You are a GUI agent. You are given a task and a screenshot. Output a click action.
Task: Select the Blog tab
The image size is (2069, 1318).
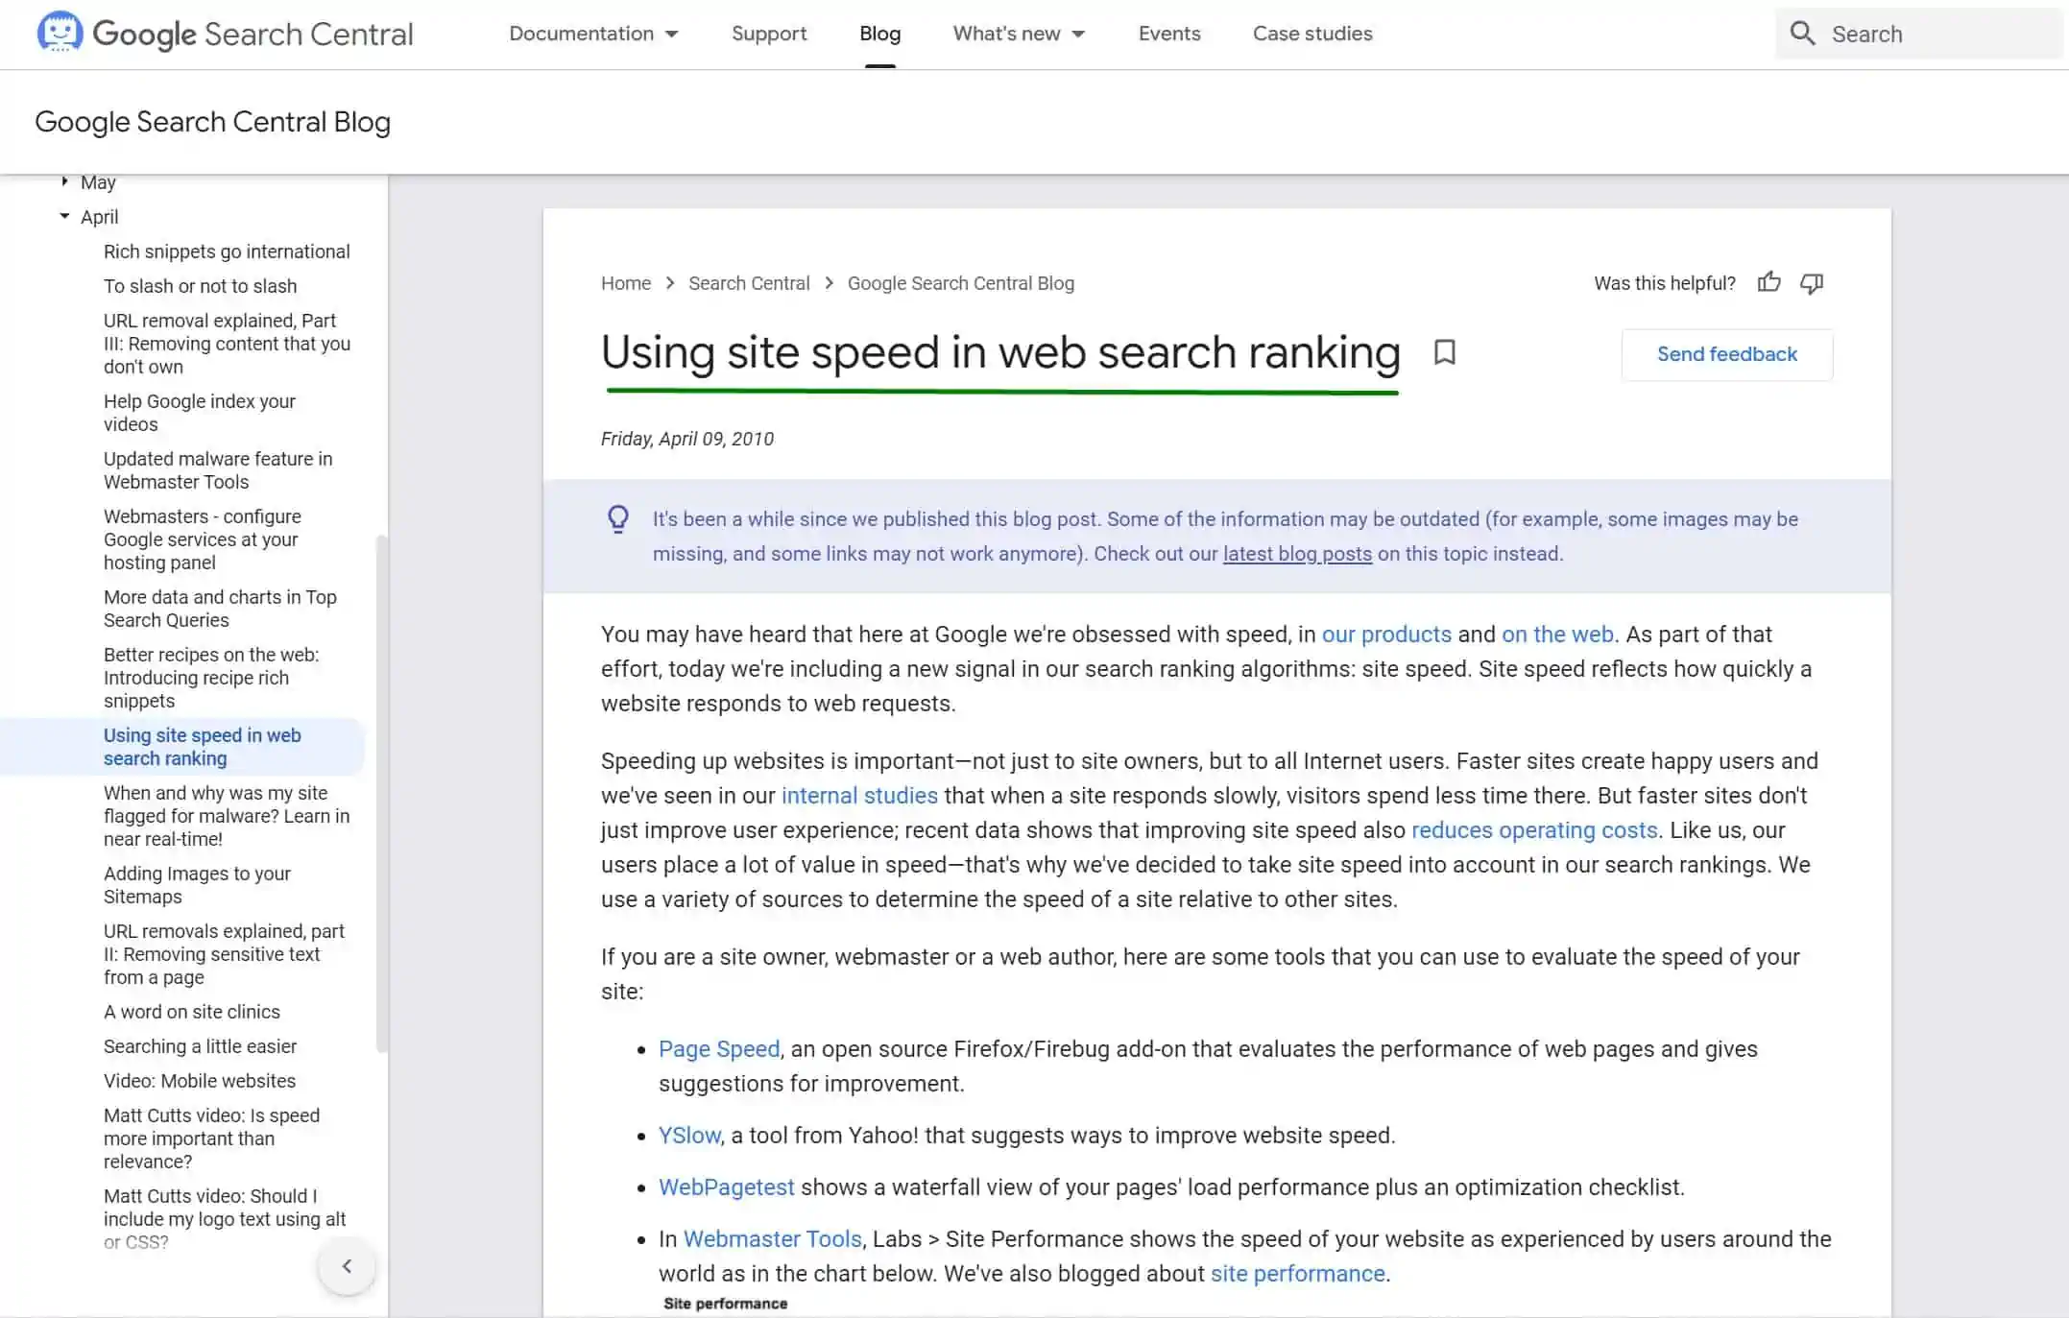[879, 34]
